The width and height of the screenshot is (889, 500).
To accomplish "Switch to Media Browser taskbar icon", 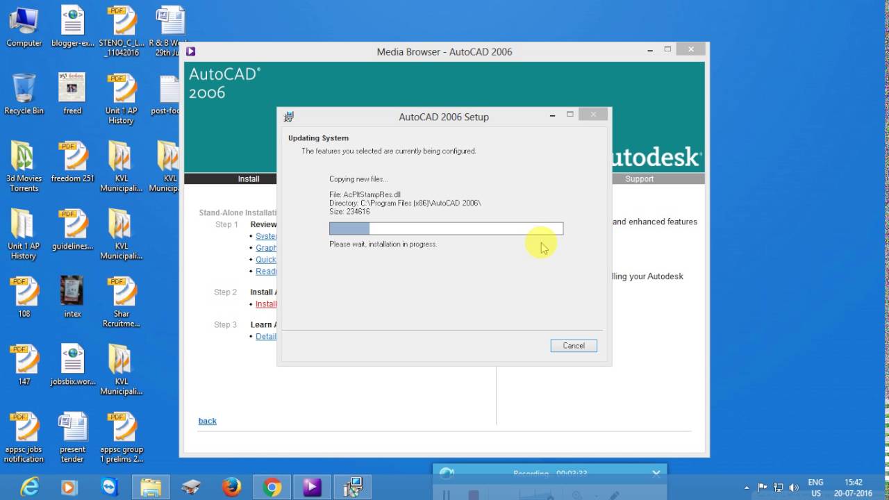I will click(x=313, y=487).
